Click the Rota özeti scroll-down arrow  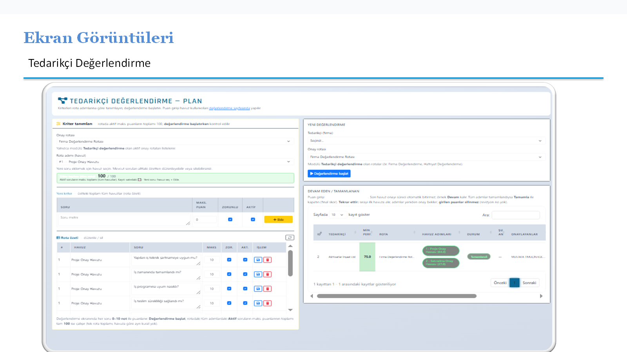290,310
